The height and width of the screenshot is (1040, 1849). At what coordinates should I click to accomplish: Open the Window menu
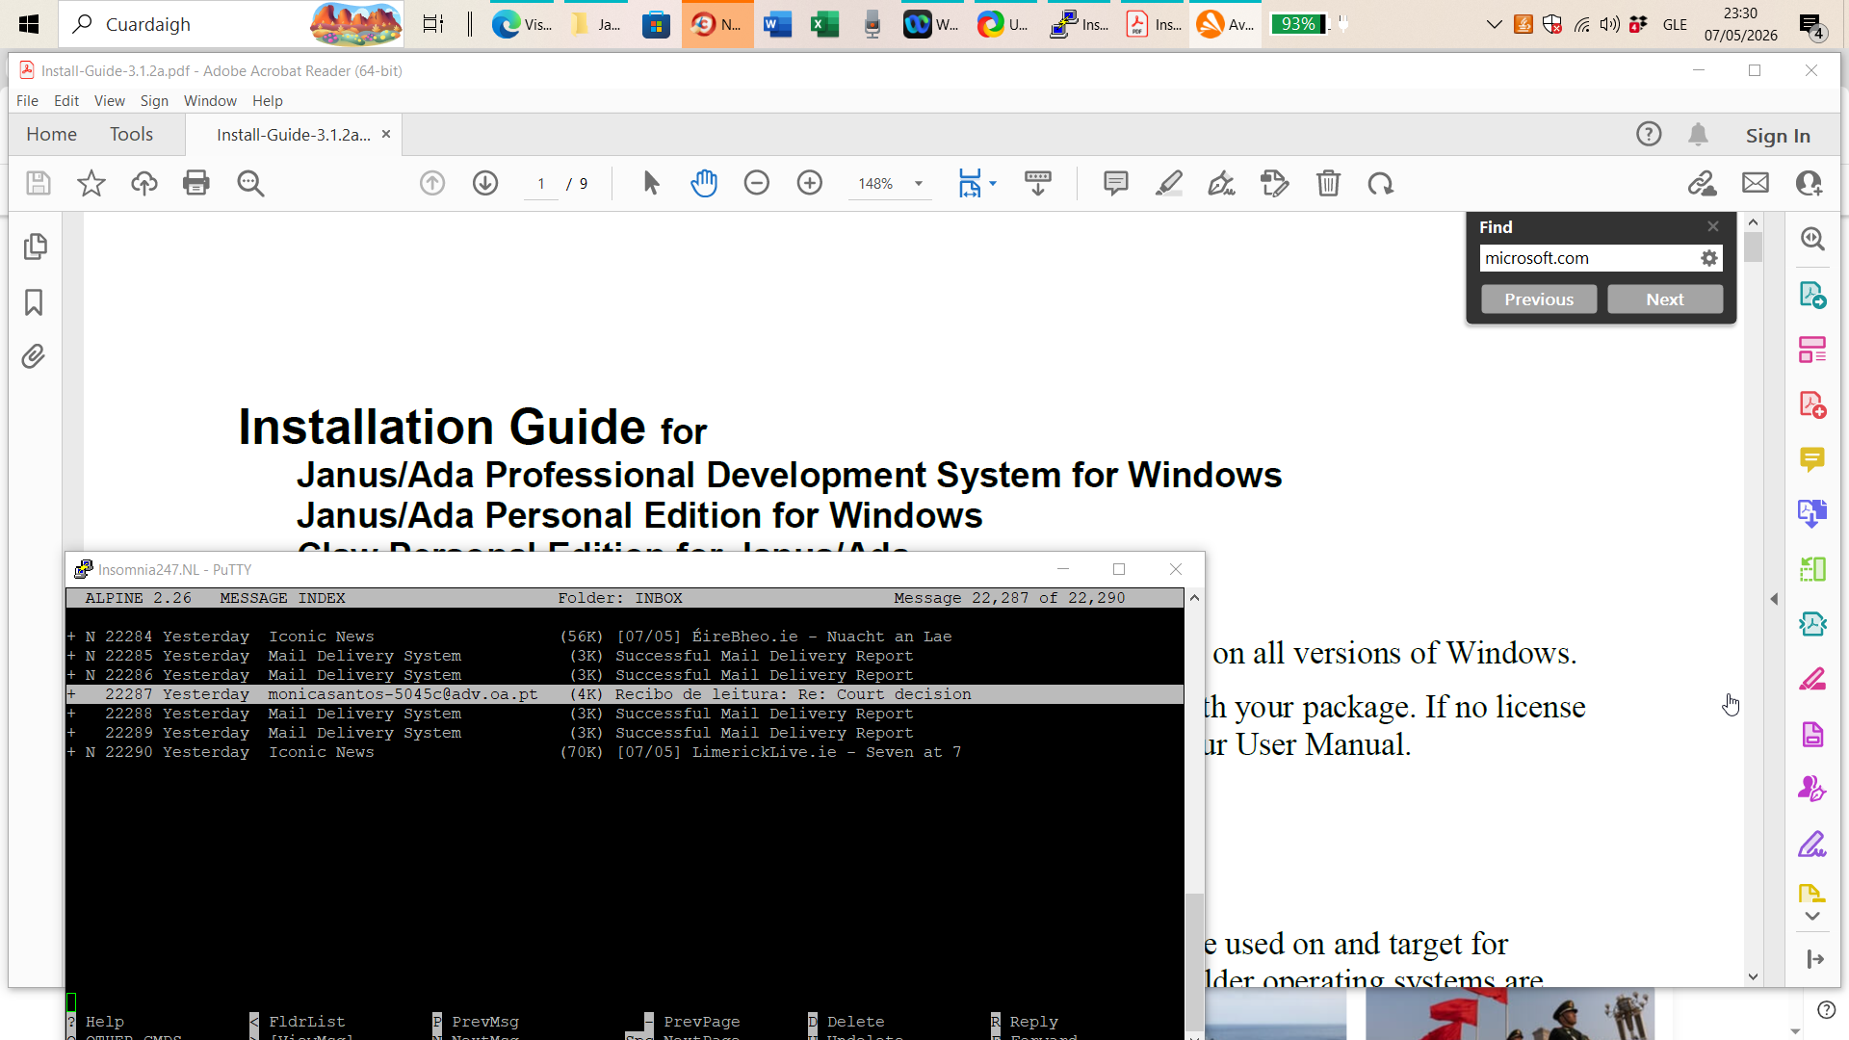(210, 101)
